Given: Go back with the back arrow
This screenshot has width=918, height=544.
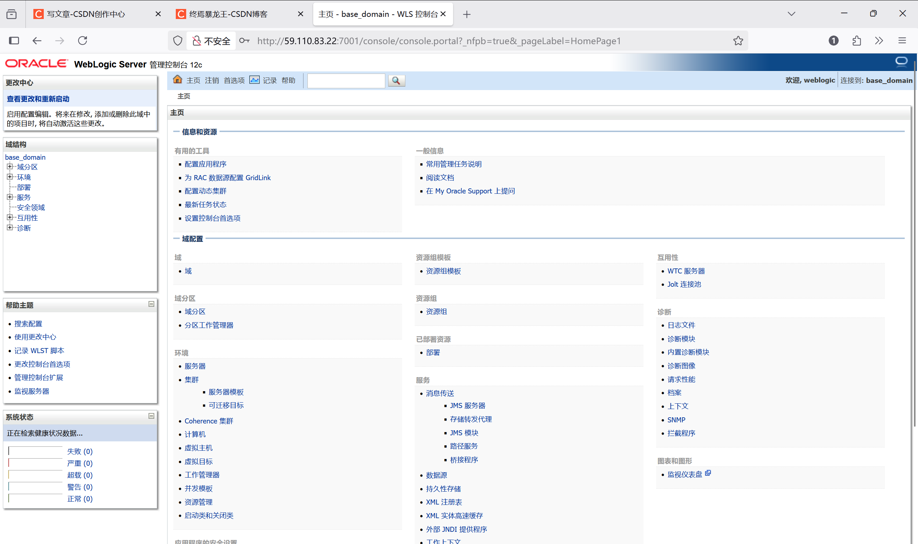Looking at the screenshot, I should point(37,41).
